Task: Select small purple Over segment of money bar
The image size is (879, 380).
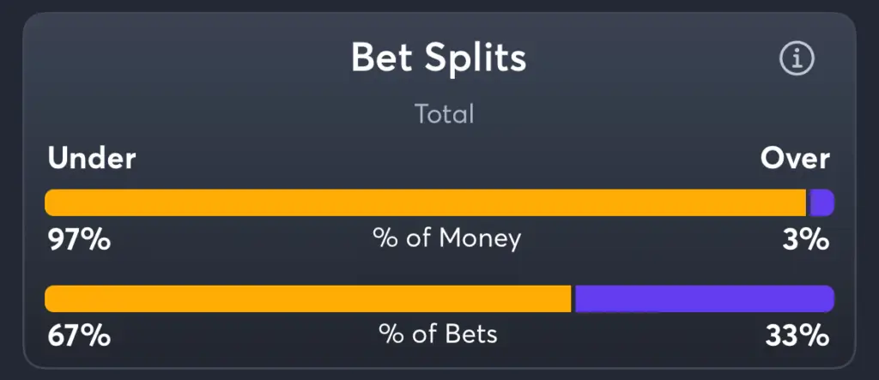Action: (821, 202)
